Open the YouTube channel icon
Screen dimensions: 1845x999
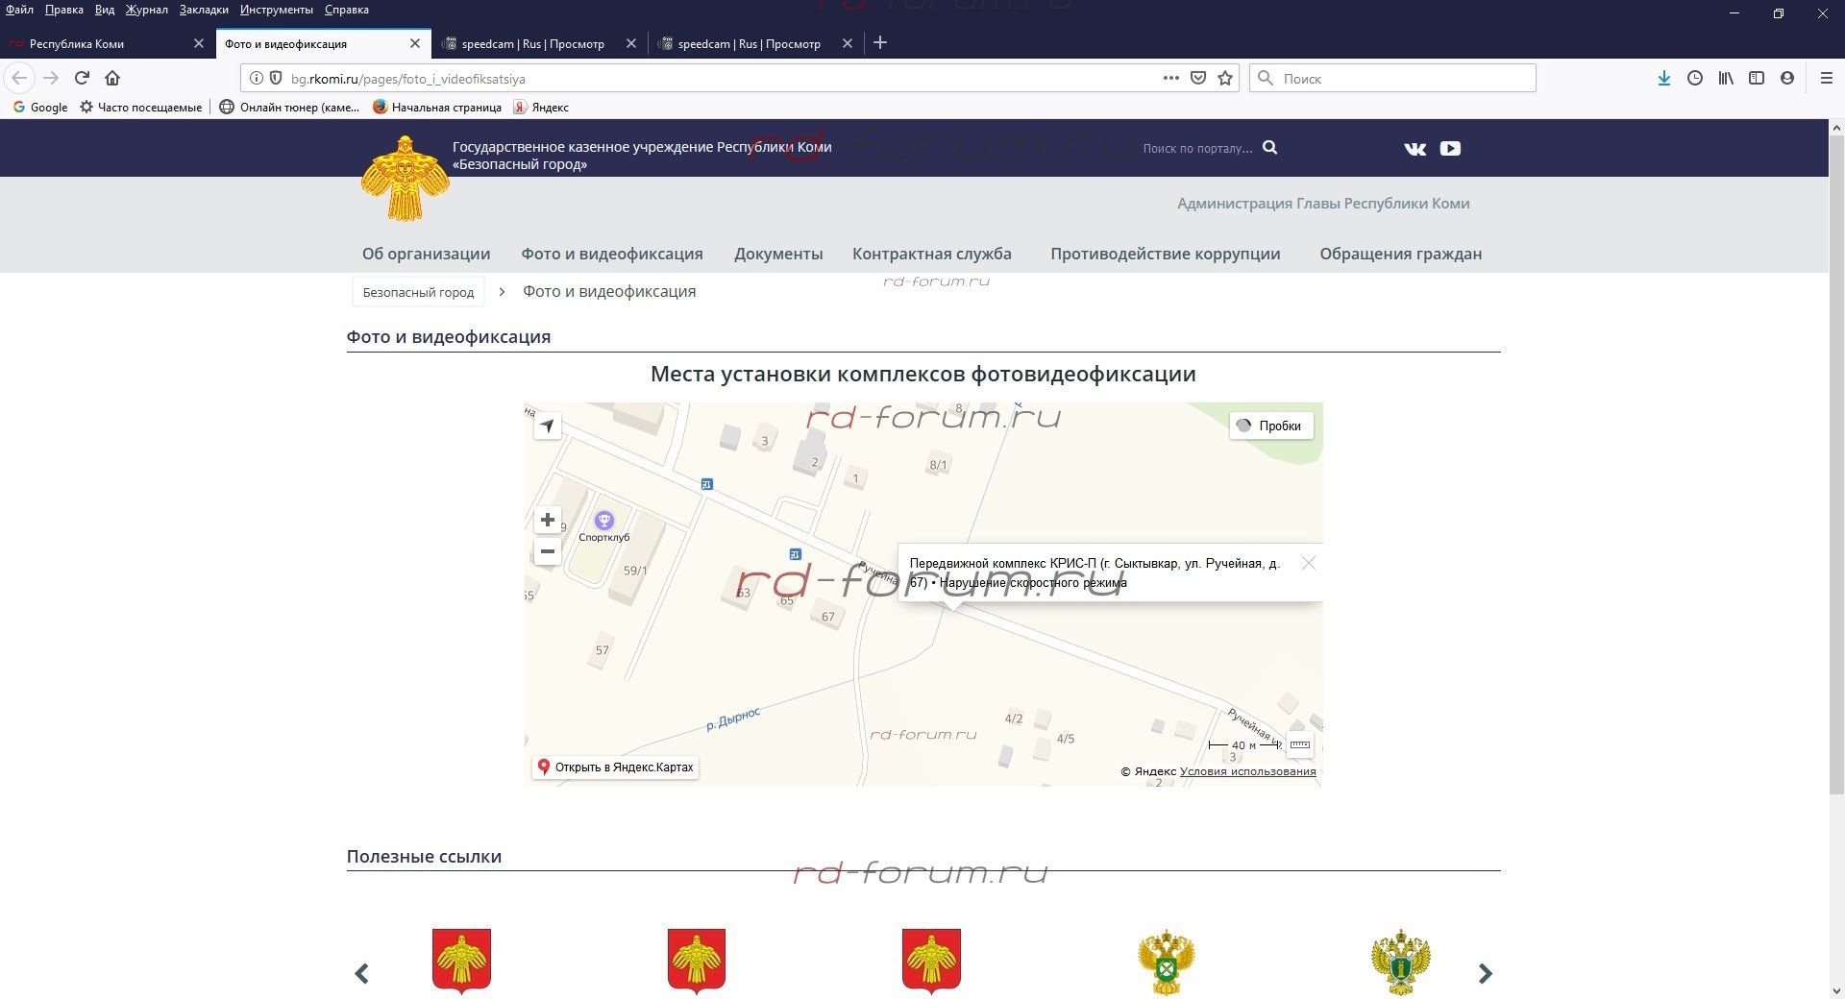point(1450,148)
